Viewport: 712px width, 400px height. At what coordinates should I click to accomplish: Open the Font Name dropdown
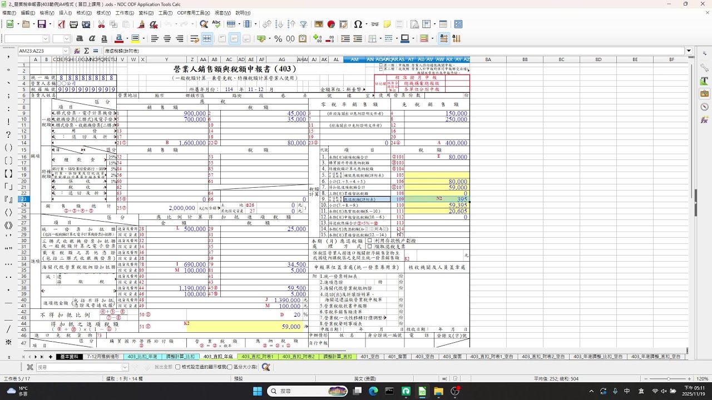[x=46, y=39]
